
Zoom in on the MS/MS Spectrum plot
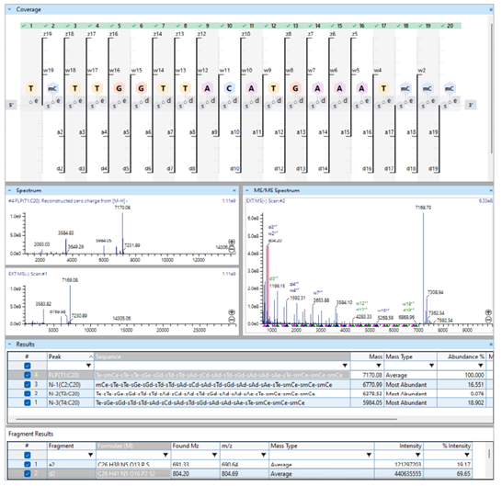click(x=488, y=312)
